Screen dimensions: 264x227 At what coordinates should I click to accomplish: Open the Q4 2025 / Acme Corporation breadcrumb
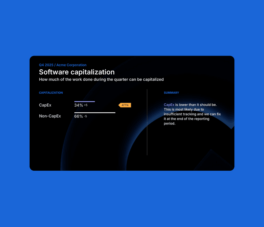(63, 65)
